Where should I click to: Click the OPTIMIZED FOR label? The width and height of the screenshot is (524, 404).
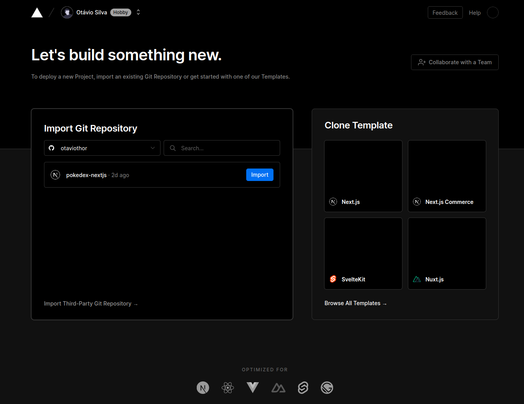(265, 370)
